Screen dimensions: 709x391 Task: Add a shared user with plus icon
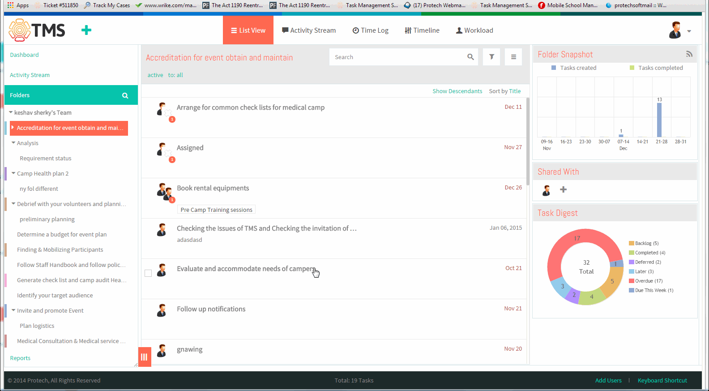pyautogui.click(x=564, y=189)
